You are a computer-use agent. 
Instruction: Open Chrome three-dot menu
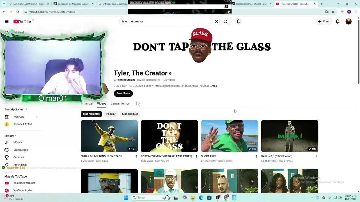pos(355,12)
